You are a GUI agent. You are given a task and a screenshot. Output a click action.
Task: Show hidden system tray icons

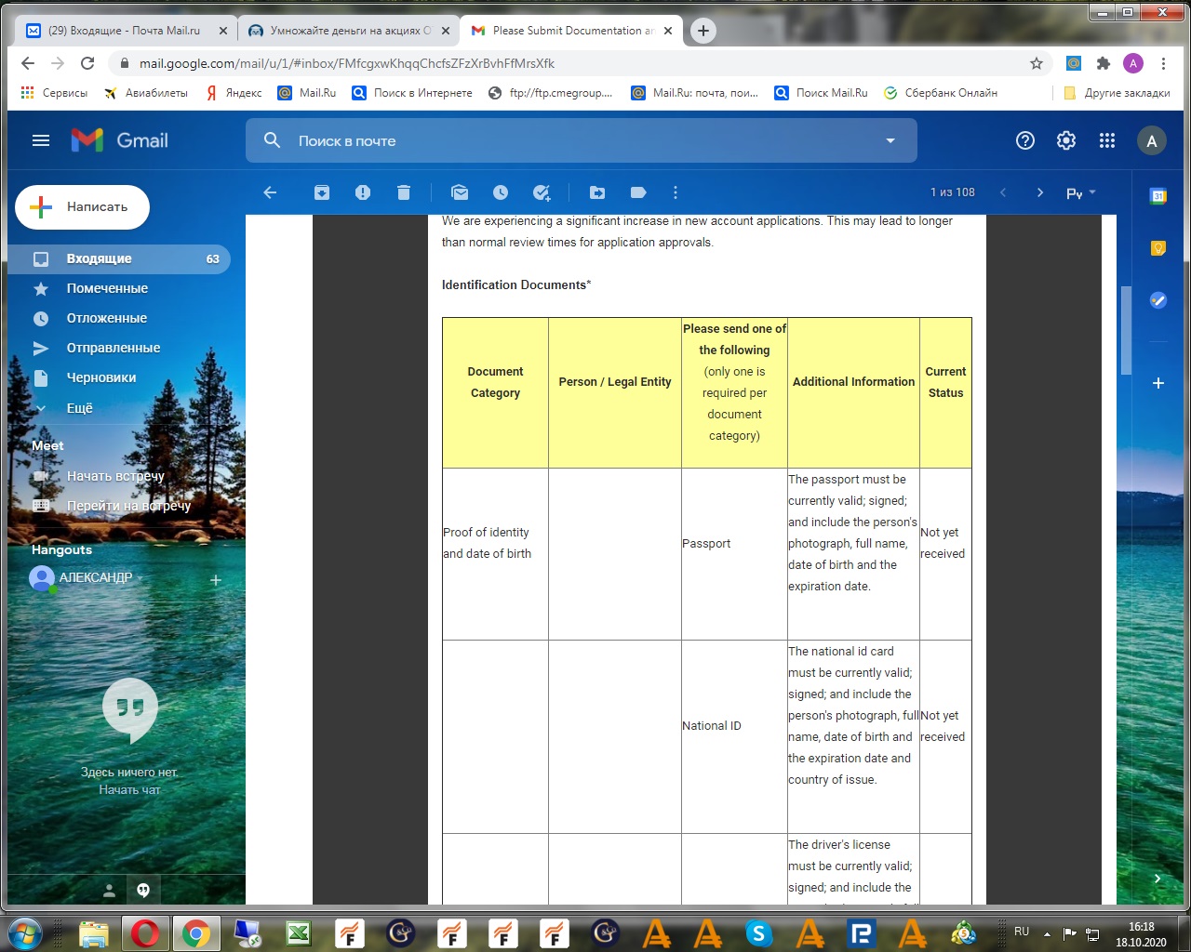1047,933
